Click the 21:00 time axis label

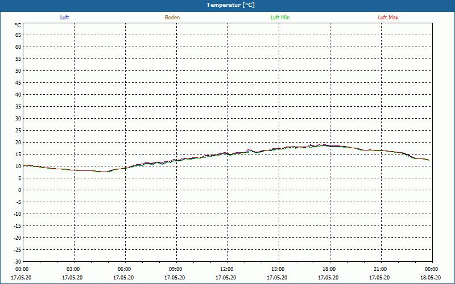point(380,269)
